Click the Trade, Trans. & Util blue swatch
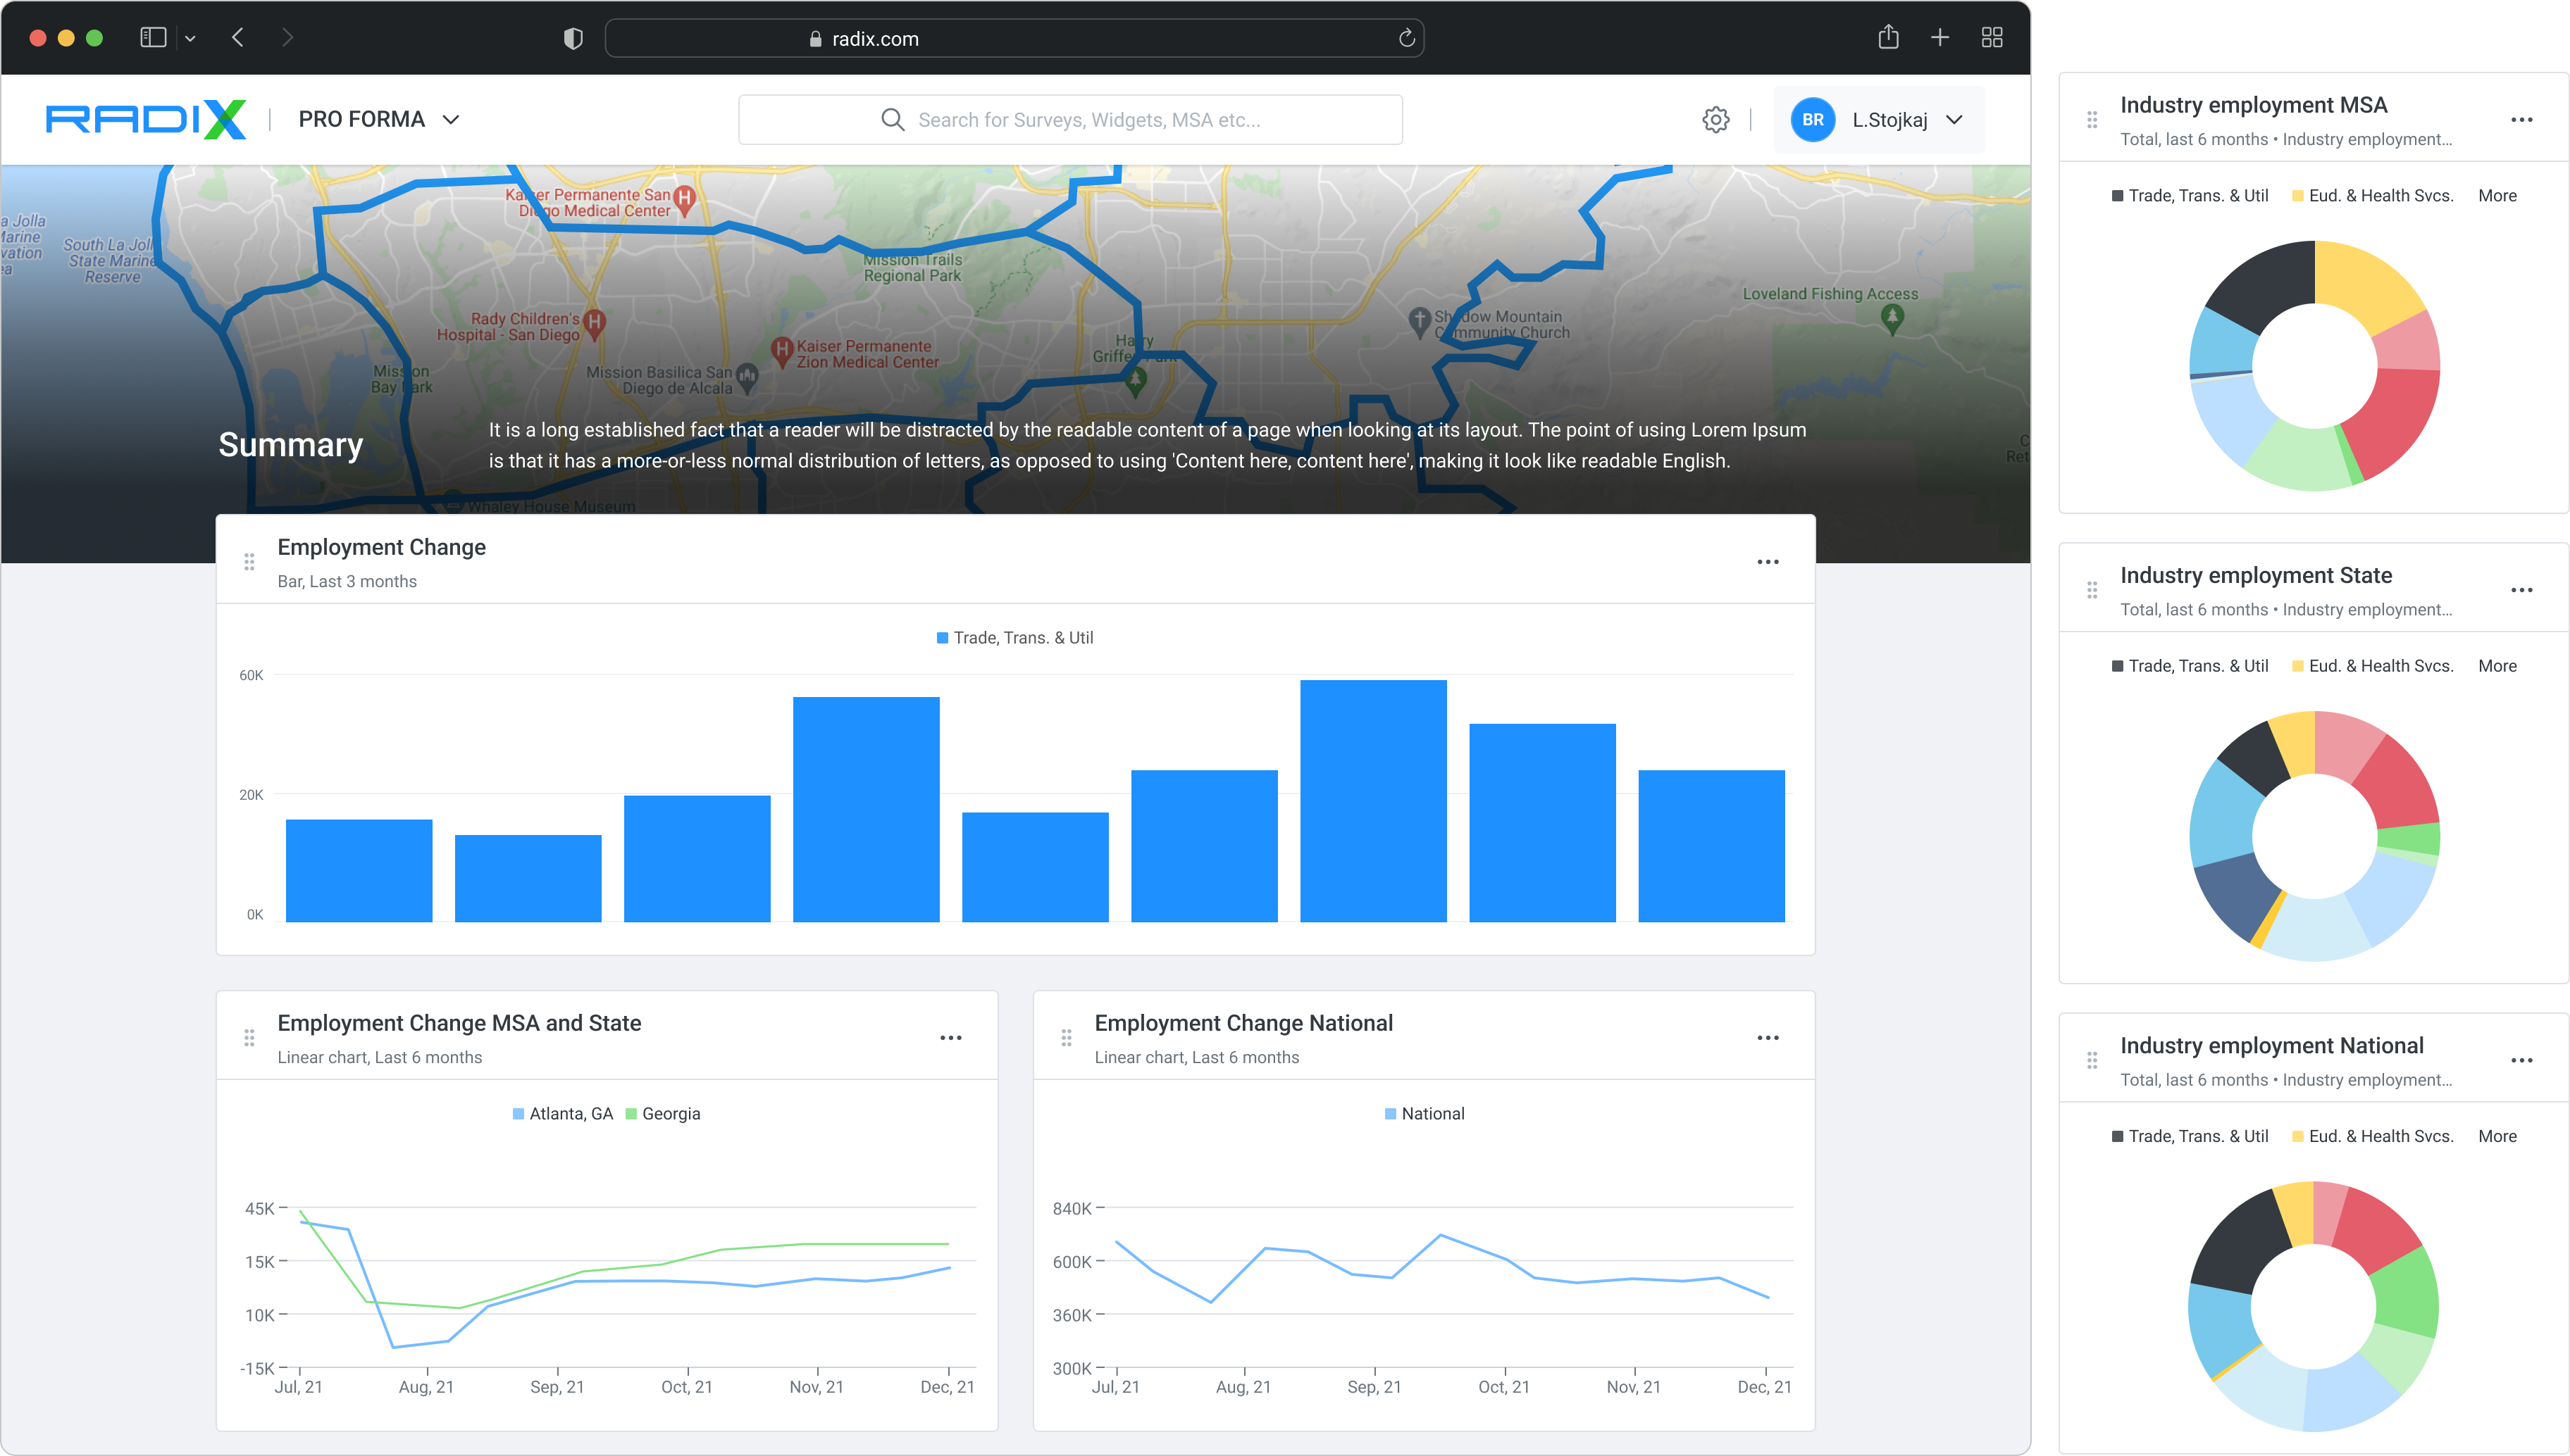The height and width of the screenshot is (1456, 2570). click(x=943, y=638)
